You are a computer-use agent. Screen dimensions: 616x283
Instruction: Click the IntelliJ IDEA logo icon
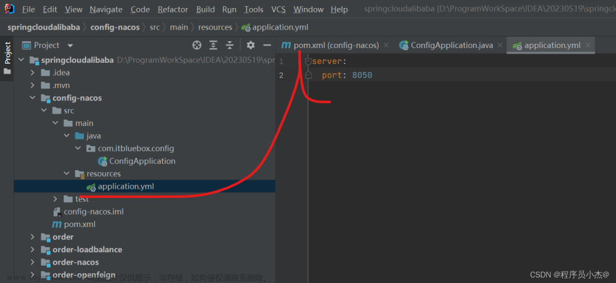click(x=9, y=9)
